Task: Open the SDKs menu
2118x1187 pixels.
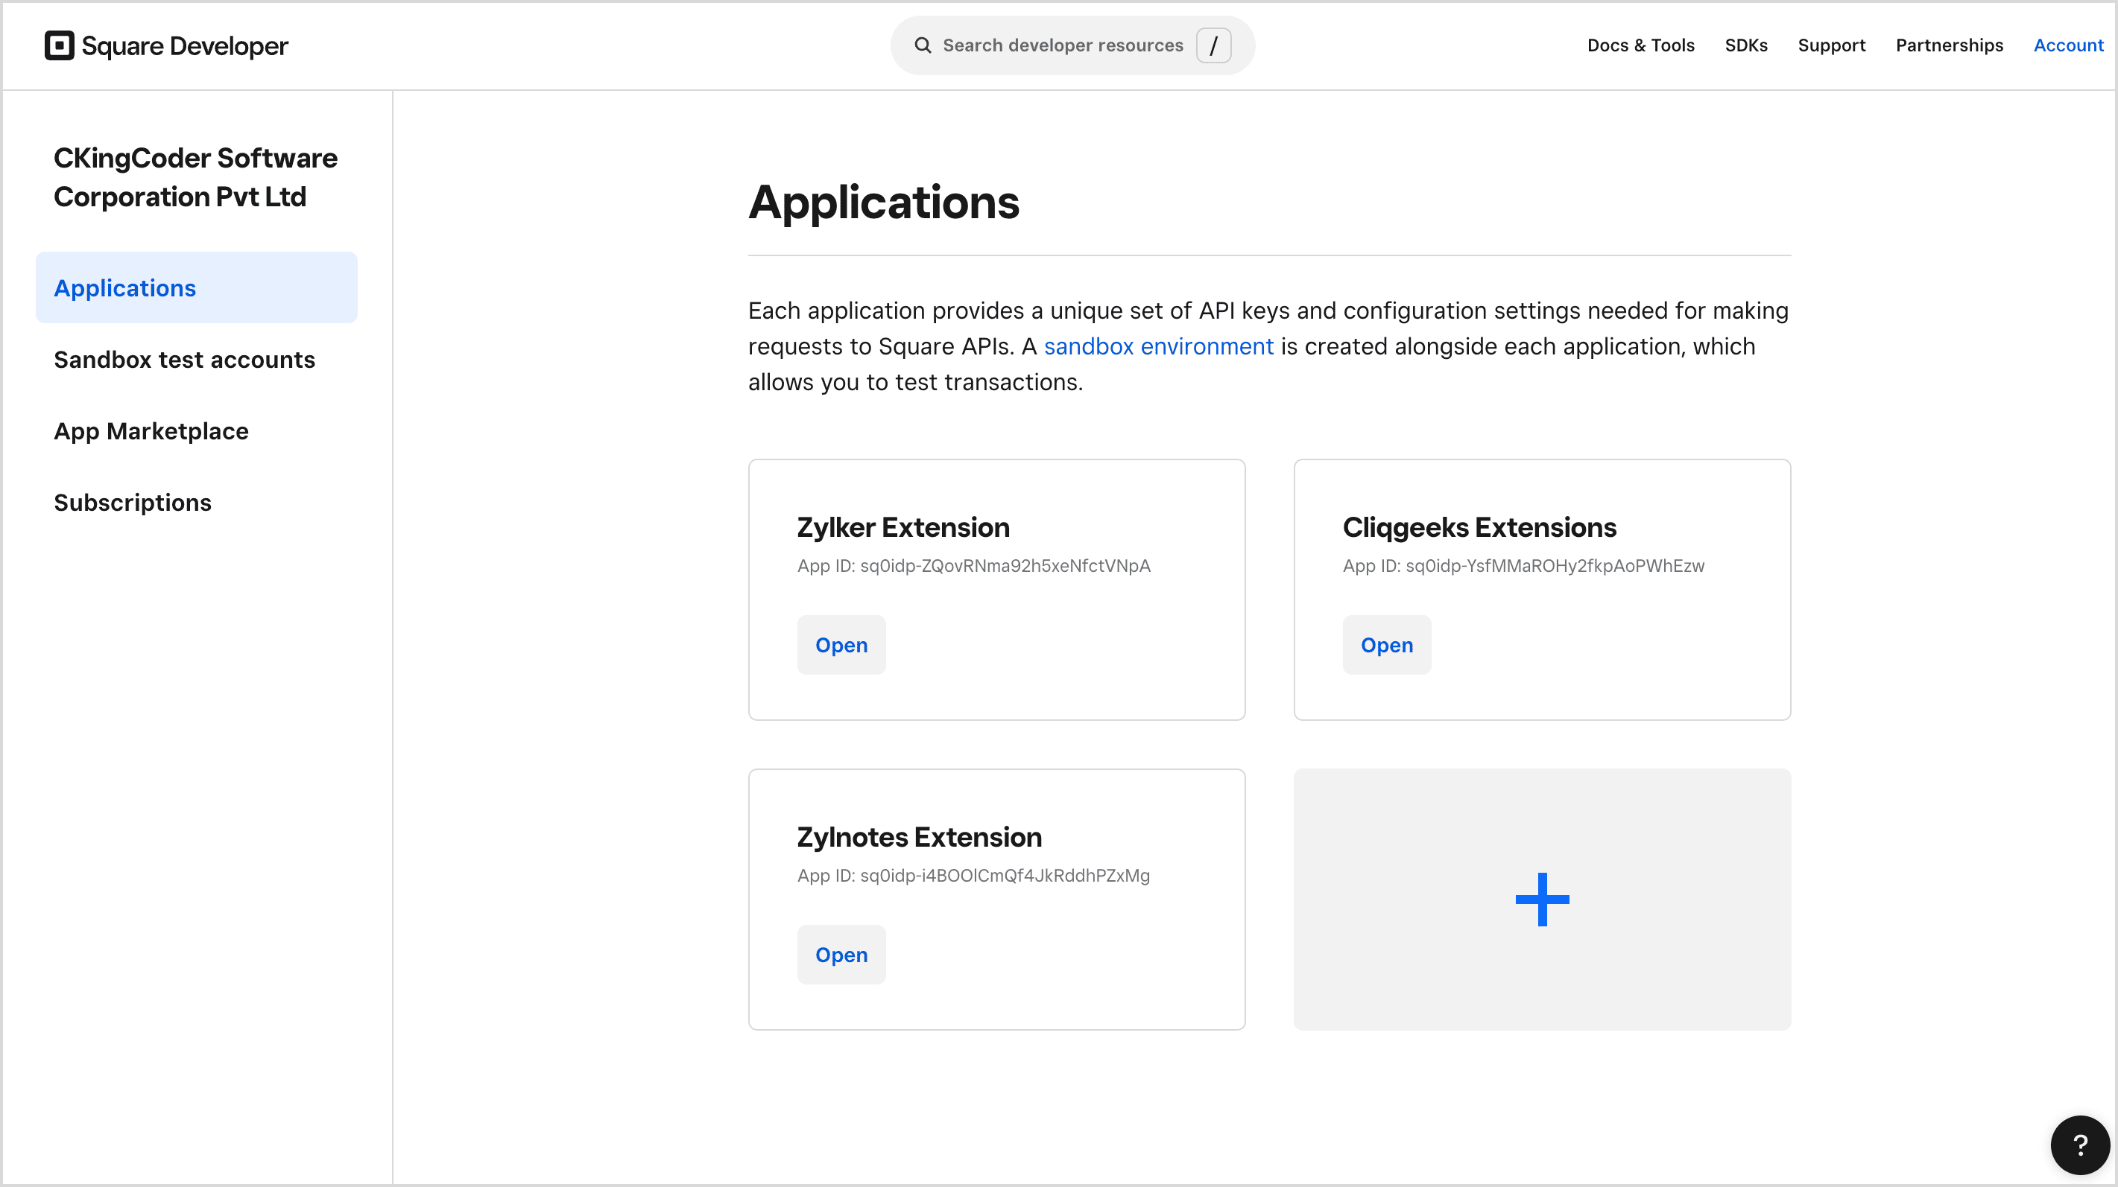Action: pos(1745,45)
